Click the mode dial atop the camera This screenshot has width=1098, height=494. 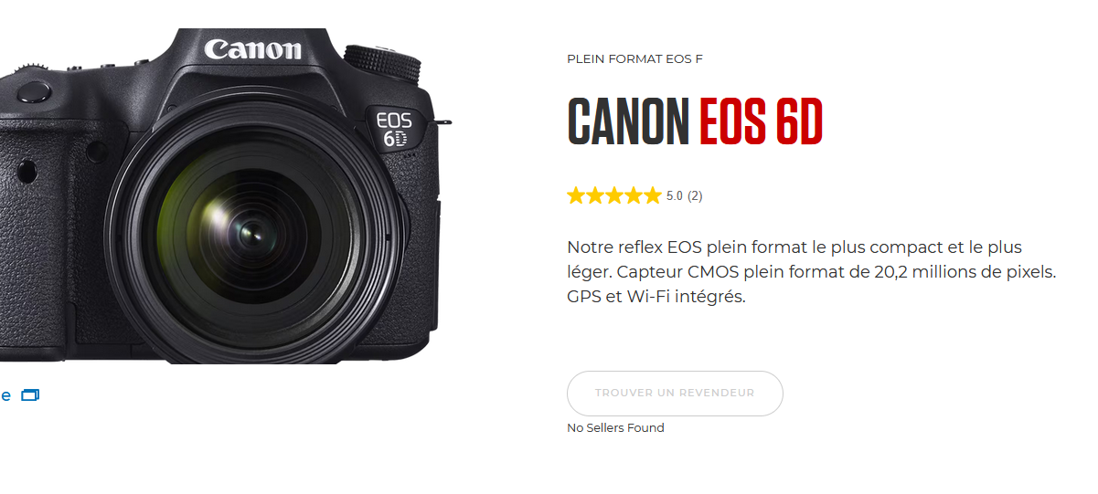[x=382, y=59]
